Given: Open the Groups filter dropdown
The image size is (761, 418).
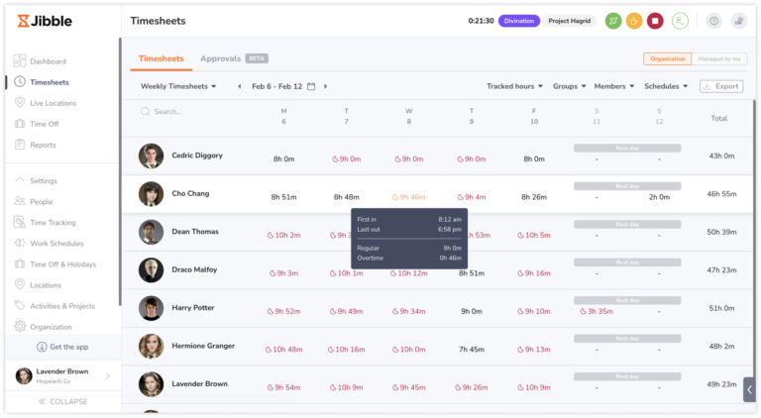Looking at the screenshot, I should click(x=570, y=86).
